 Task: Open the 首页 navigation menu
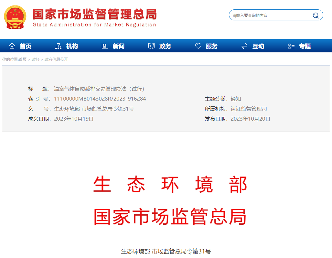(x=26, y=46)
